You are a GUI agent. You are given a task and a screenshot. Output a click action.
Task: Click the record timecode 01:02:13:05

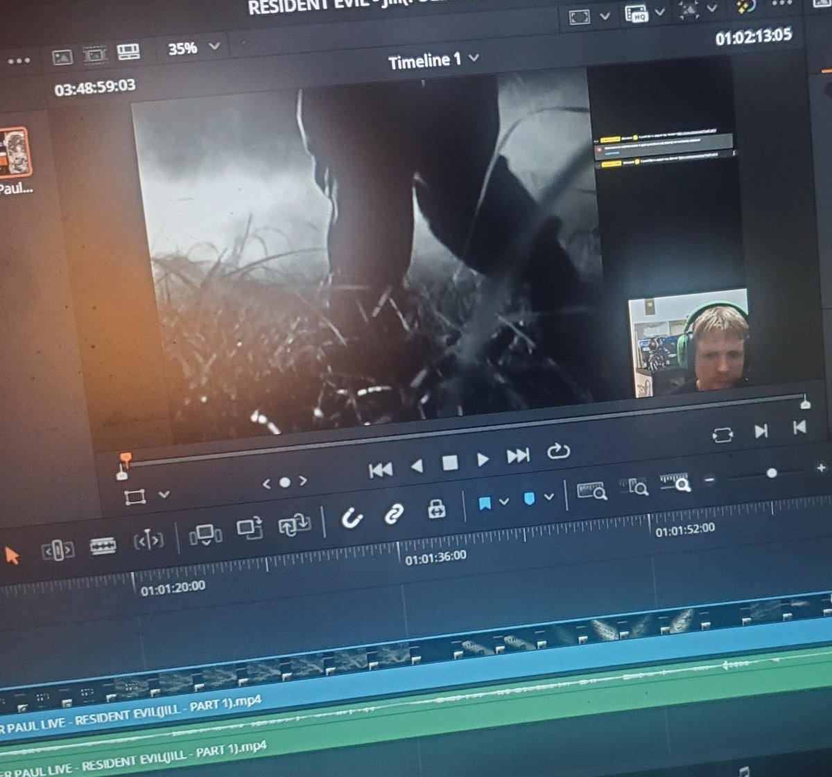pyautogui.click(x=753, y=36)
